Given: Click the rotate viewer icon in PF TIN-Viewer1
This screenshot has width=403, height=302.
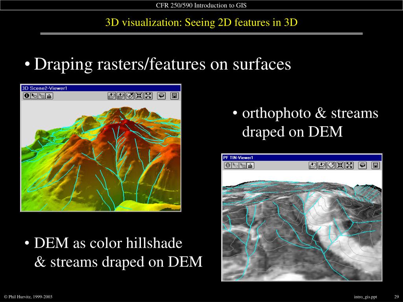Looking at the screenshot, I should 362,166.
